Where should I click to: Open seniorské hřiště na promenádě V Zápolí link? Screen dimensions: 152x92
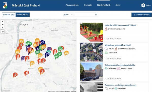click(120, 25)
